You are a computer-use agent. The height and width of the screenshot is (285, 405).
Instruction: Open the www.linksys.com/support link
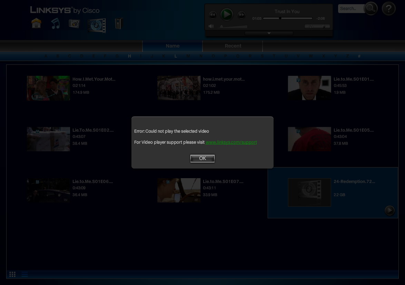pyautogui.click(x=231, y=142)
